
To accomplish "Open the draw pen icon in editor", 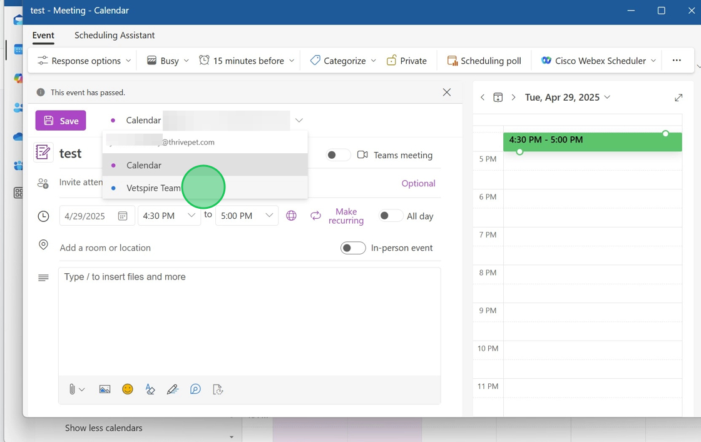I will click(x=173, y=389).
